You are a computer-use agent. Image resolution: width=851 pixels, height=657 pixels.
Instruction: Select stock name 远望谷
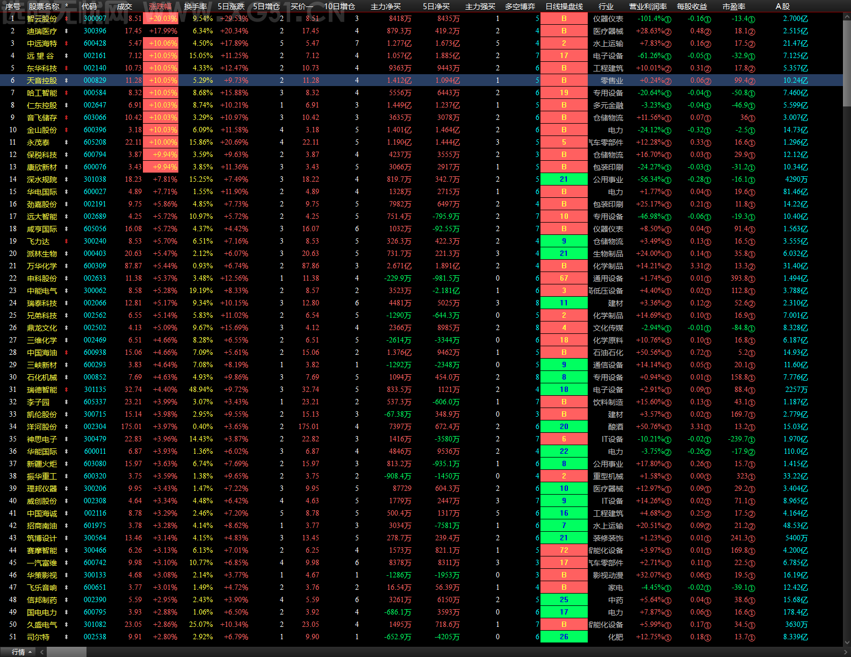point(41,56)
